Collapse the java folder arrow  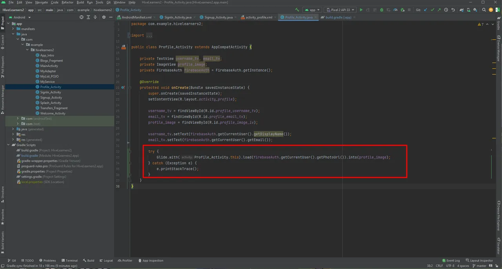click(x=13, y=34)
